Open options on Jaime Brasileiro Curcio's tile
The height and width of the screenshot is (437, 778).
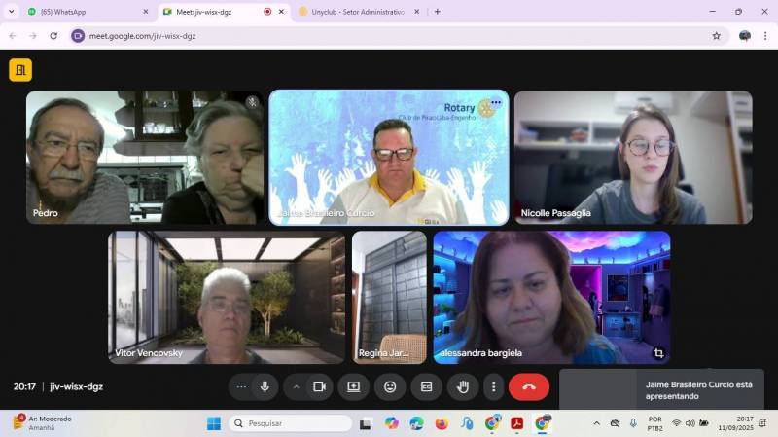495,102
